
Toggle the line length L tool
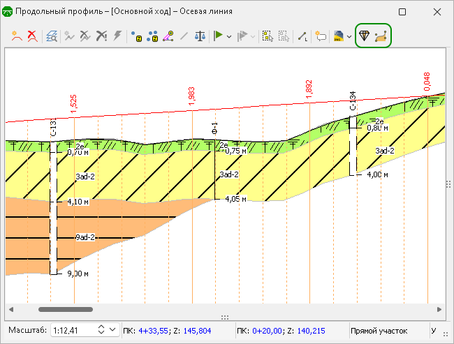coord(302,36)
